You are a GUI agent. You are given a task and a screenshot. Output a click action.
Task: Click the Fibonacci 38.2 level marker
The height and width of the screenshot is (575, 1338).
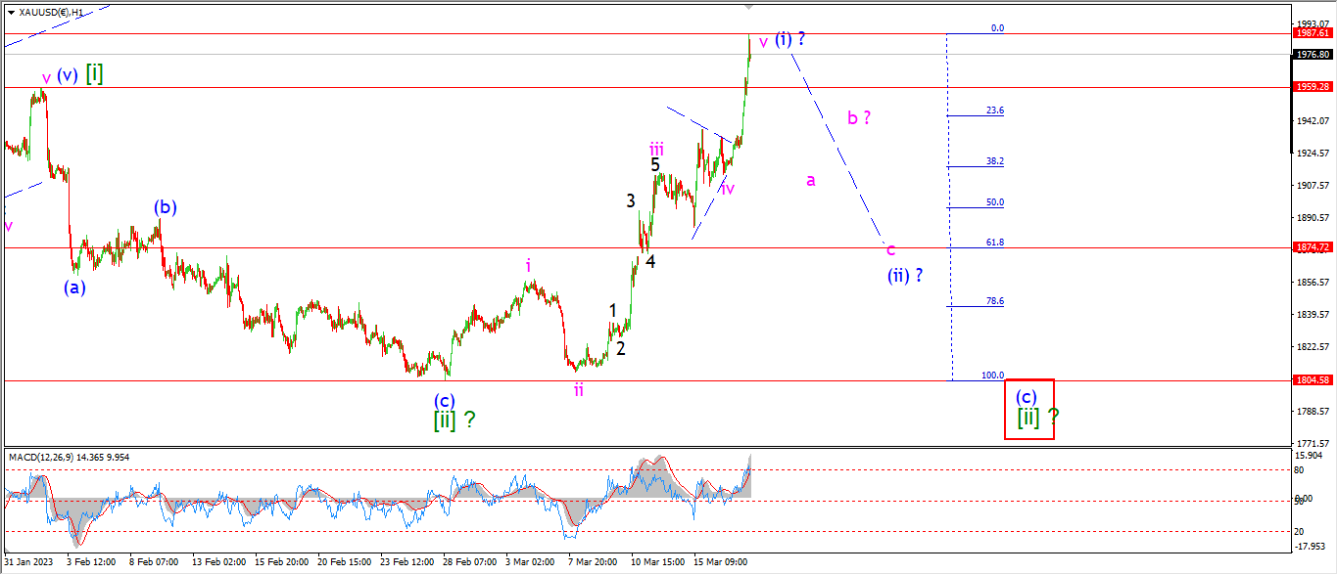pos(994,161)
